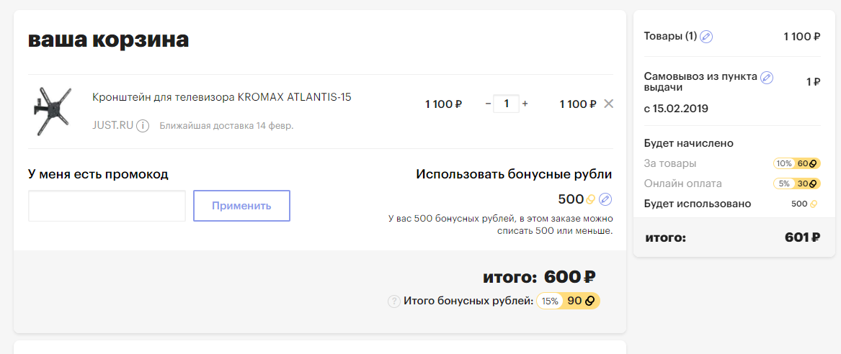Click the JUST.RU seller name
841x354 pixels.
(112, 126)
